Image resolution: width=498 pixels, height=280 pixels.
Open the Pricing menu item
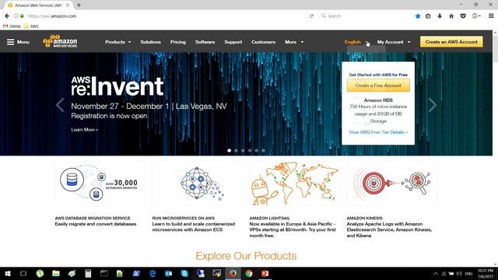tap(178, 42)
